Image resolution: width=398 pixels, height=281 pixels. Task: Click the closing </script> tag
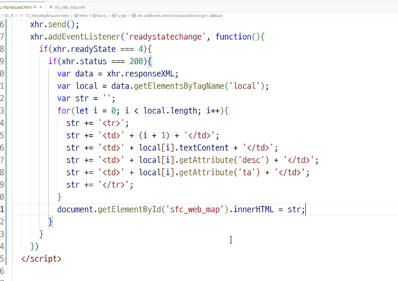[x=41, y=259]
